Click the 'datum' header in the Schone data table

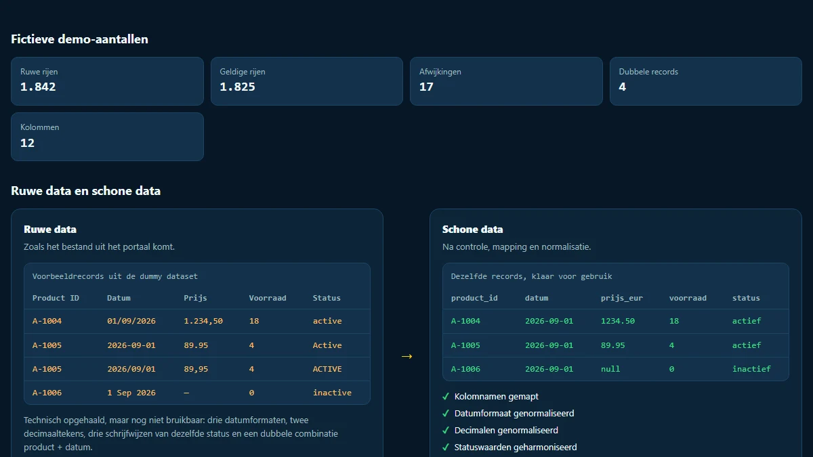537,298
